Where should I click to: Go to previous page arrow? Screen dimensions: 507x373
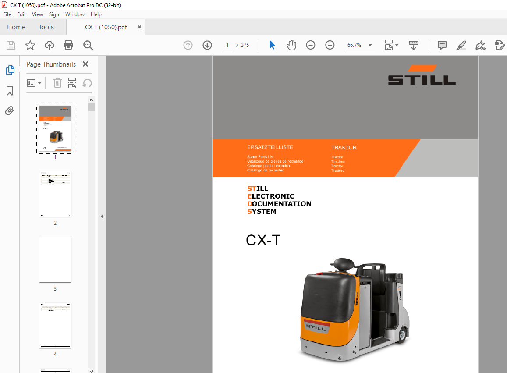188,45
